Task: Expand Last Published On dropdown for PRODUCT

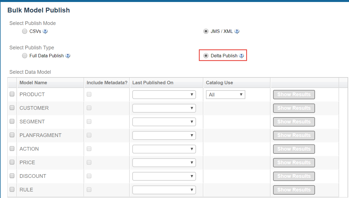Action: [x=164, y=95]
